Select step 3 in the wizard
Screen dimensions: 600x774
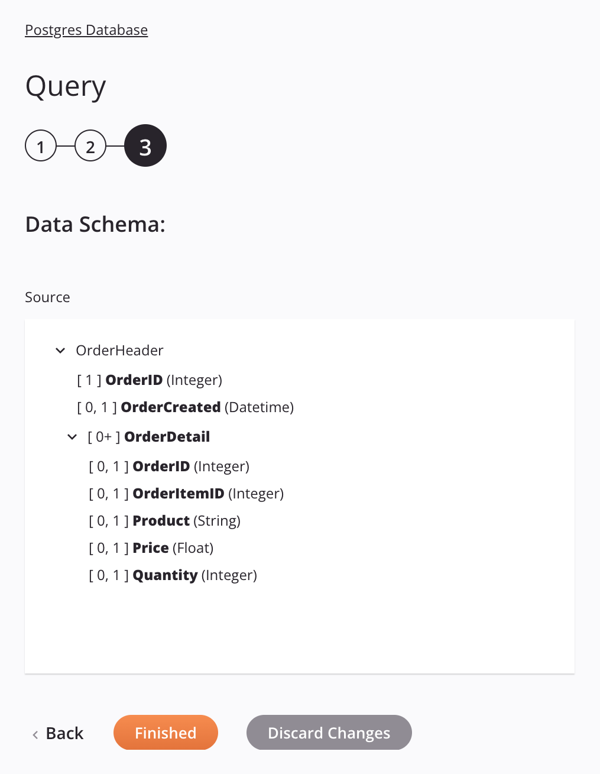tap(145, 145)
